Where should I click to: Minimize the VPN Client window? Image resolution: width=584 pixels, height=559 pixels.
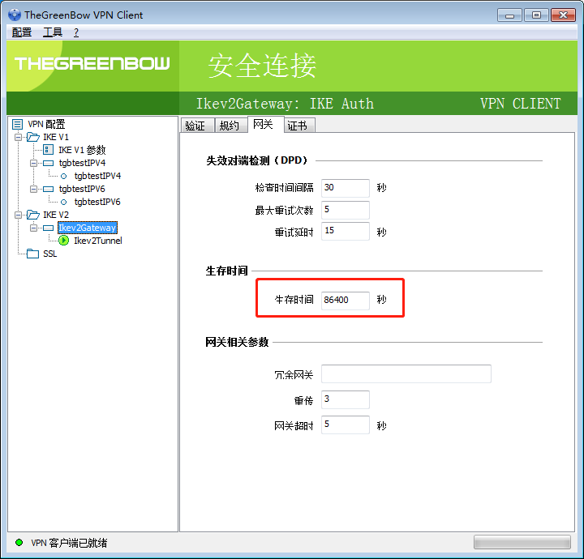509,15
